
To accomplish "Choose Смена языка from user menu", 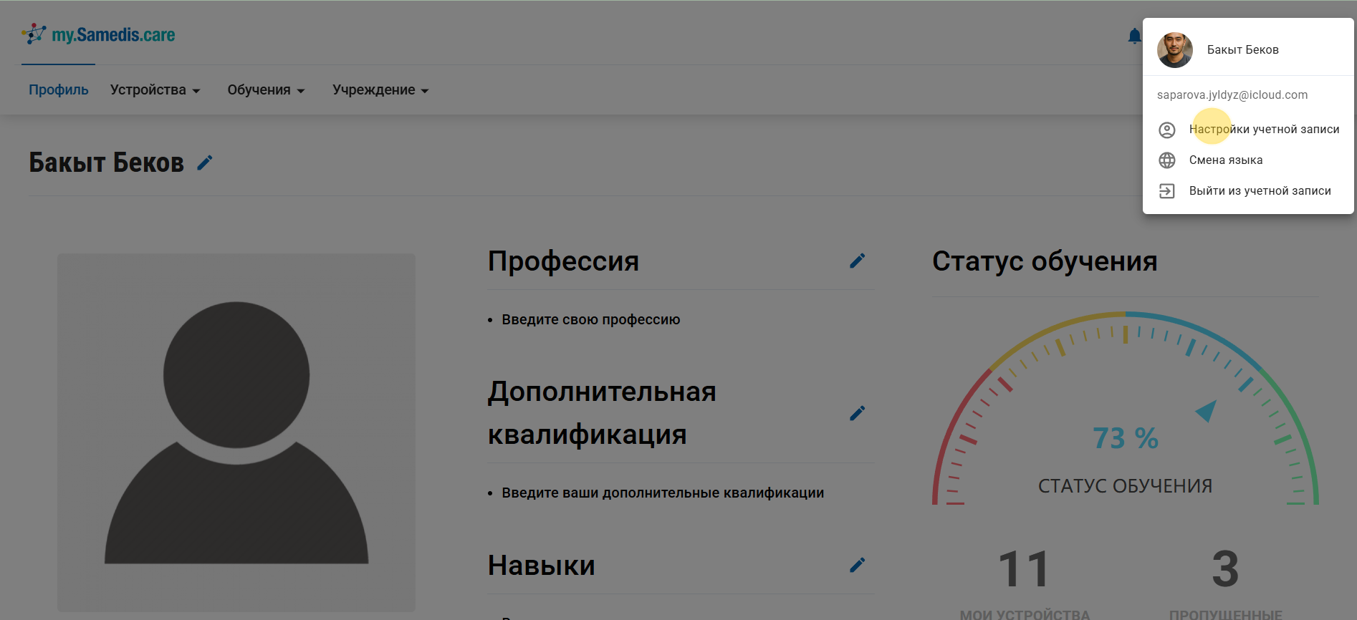I will point(1225,160).
